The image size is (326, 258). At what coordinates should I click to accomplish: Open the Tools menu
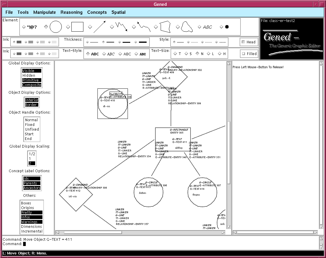point(23,12)
